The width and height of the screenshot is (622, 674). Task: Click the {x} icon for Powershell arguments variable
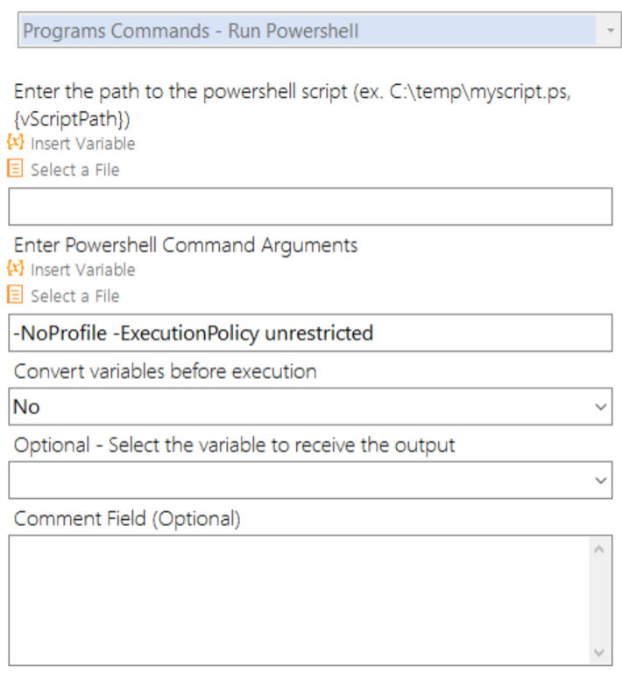click(x=16, y=269)
